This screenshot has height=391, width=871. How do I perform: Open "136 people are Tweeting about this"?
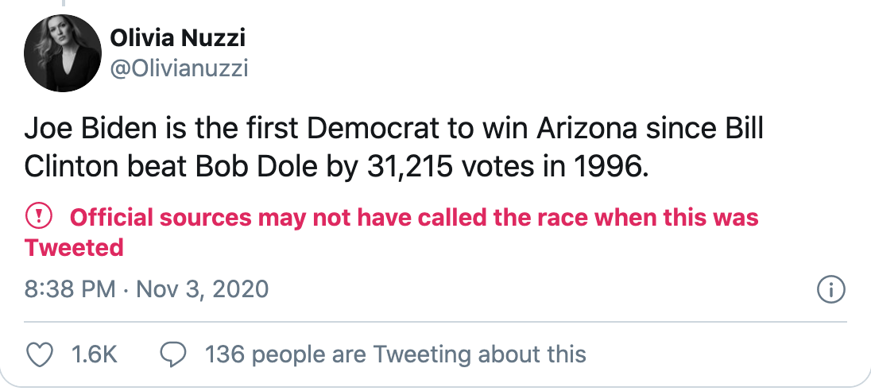pyautogui.click(x=395, y=354)
